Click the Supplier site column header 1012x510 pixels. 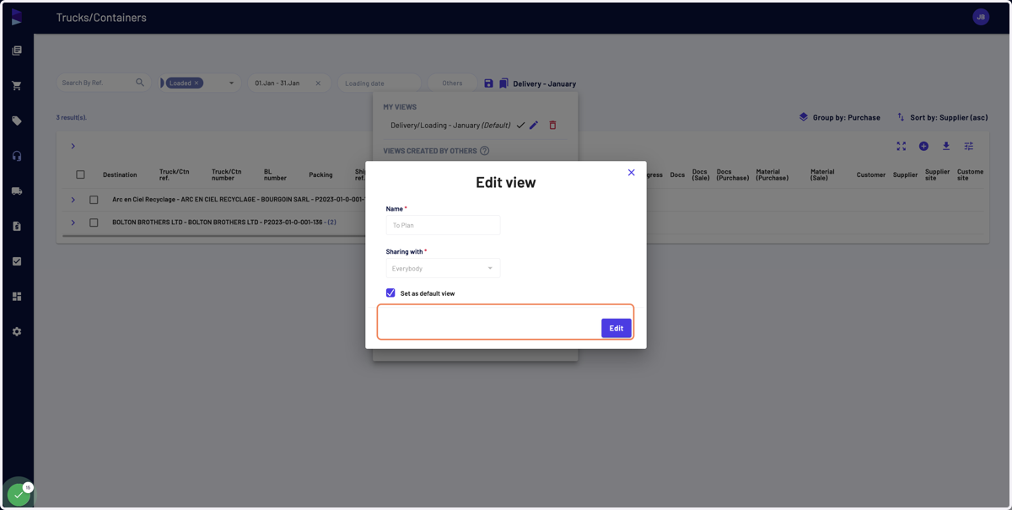937,174
